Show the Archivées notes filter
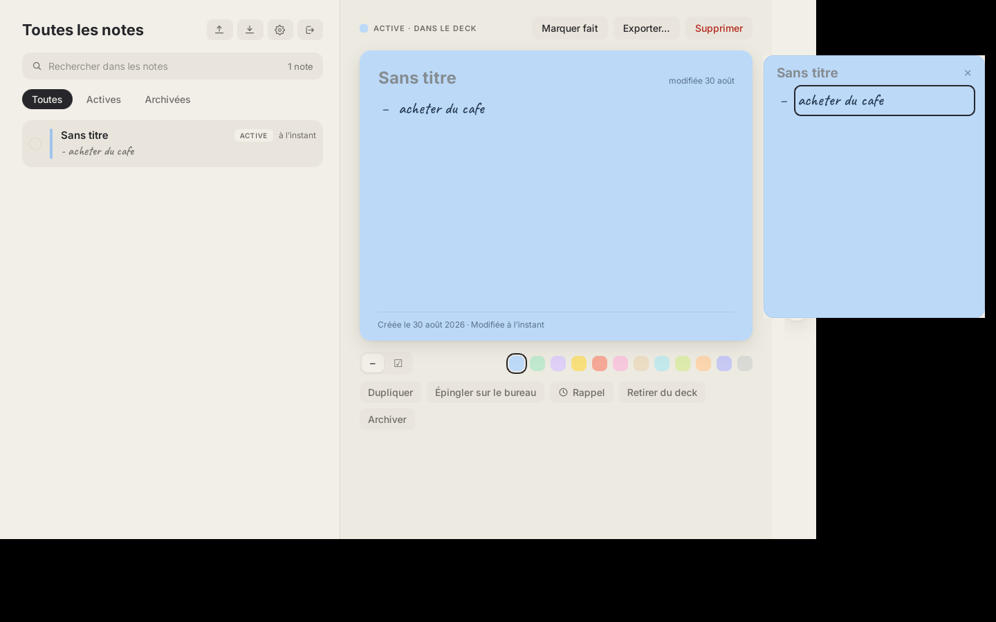 tap(167, 100)
